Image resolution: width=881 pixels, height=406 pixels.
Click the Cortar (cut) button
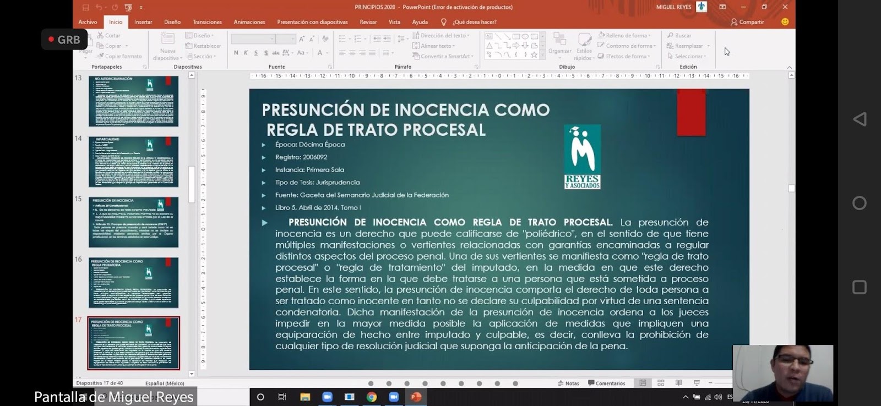[108, 35]
